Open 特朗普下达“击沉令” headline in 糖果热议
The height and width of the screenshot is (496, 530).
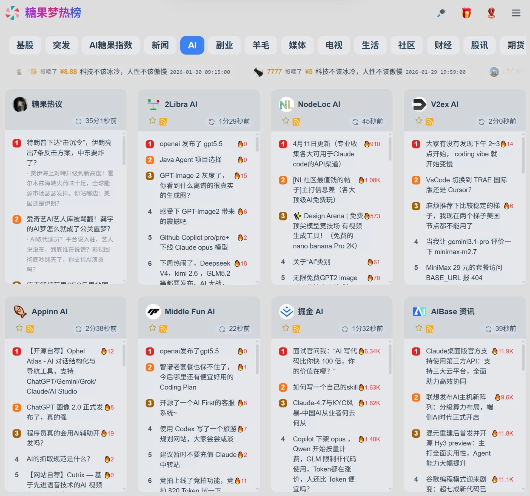(x=69, y=153)
